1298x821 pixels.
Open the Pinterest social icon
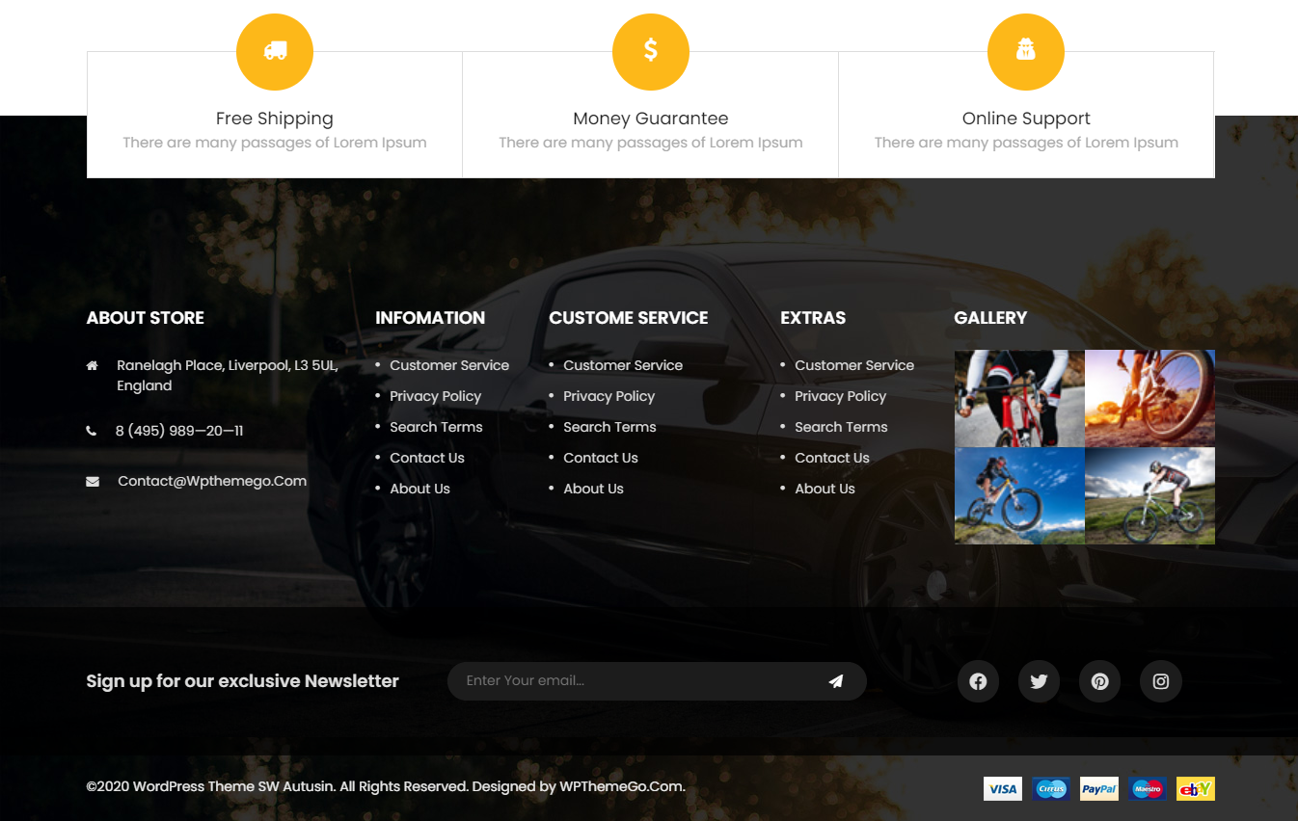[x=1099, y=681]
